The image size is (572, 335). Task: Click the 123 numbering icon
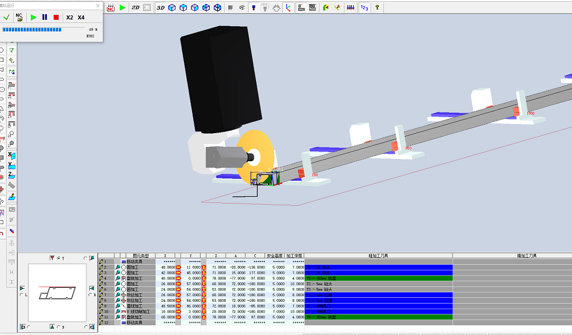[x=364, y=7]
